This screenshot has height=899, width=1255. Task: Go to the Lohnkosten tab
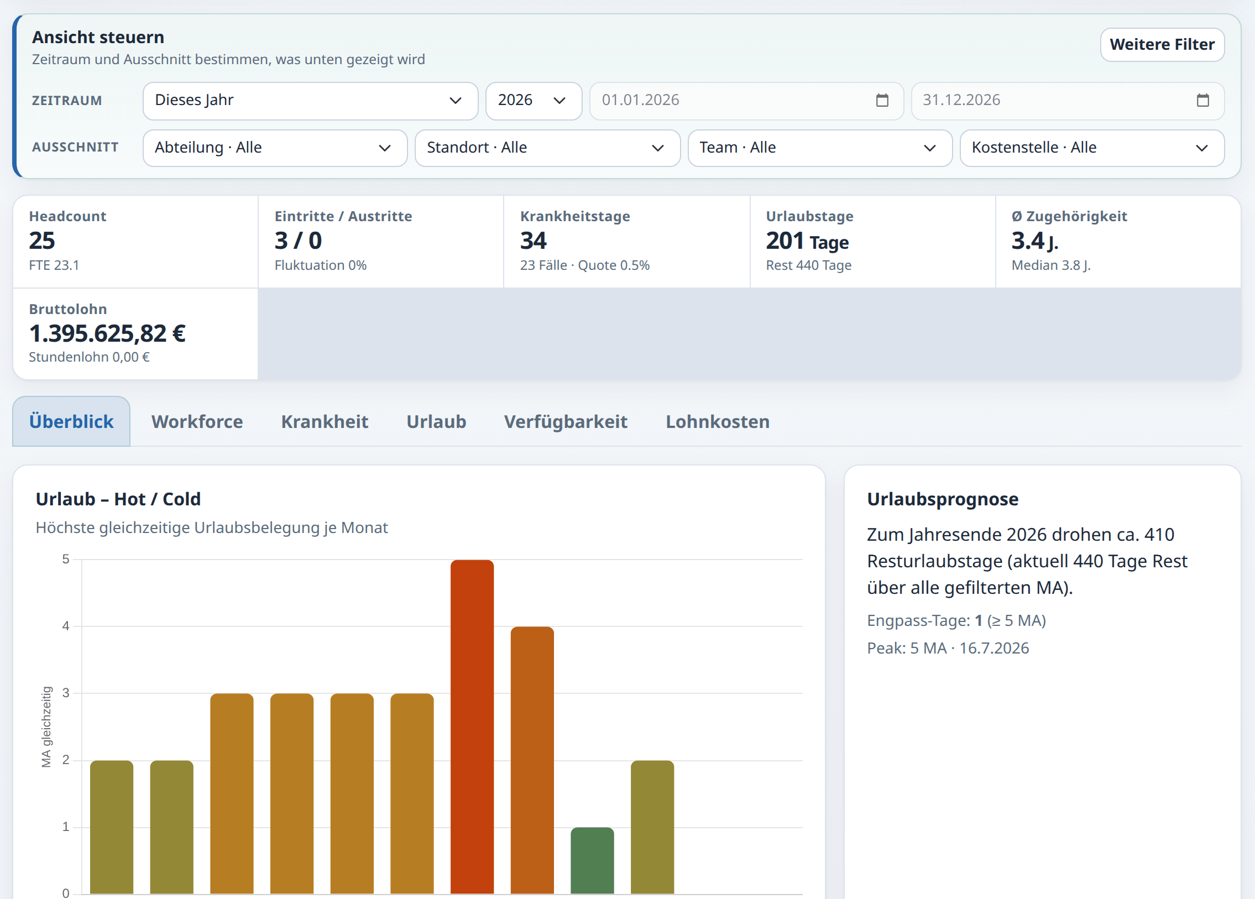pyautogui.click(x=717, y=421)
